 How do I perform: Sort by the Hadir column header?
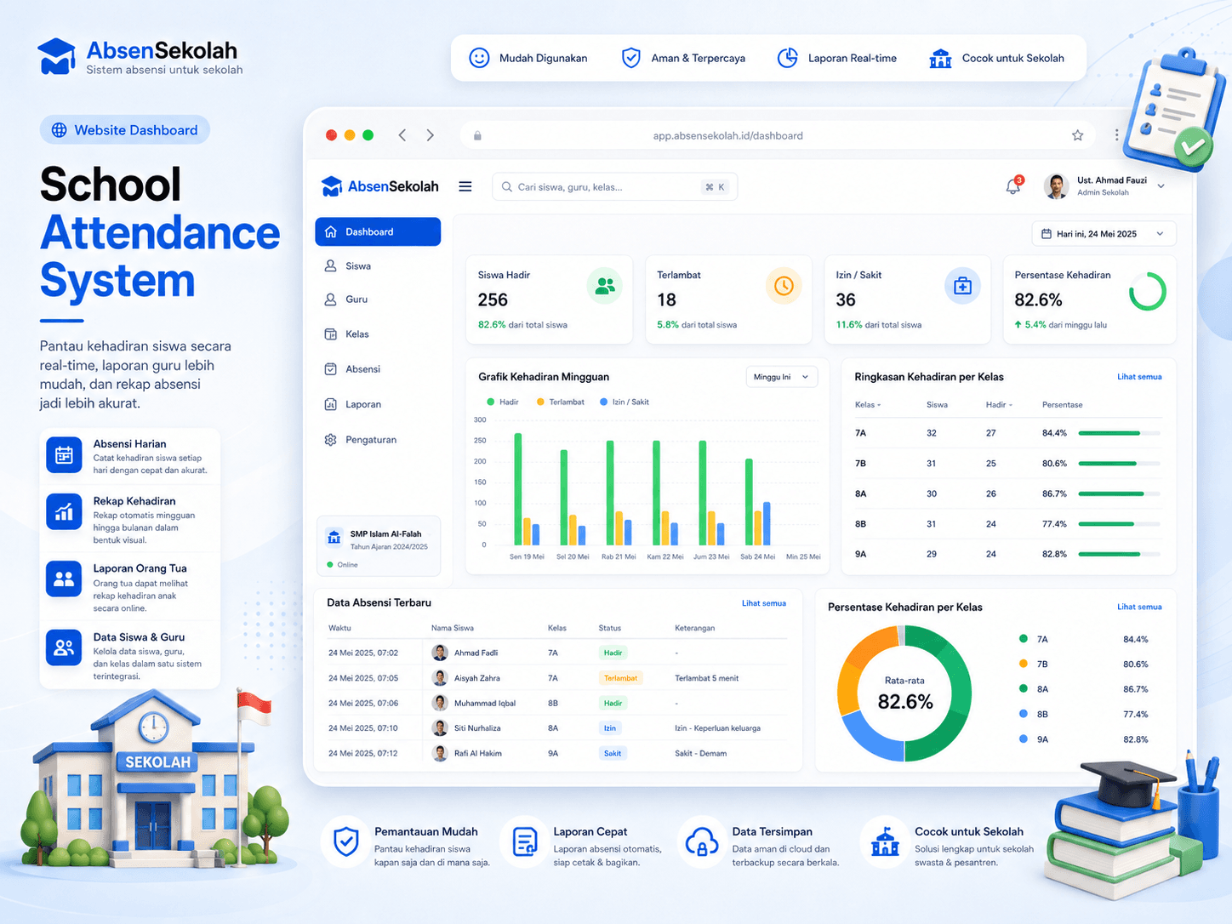[x=999, y=405]
